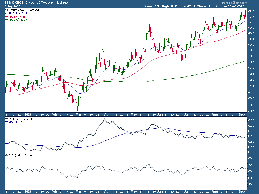Click '2026' on the price panel date axis
The height and width of the screenshot is (194, 259).
point(28,114)
